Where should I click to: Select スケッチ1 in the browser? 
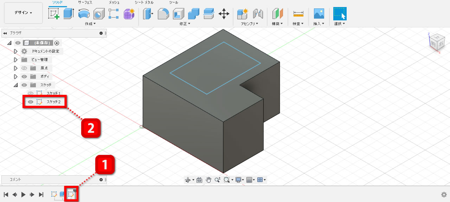(54, 93)
